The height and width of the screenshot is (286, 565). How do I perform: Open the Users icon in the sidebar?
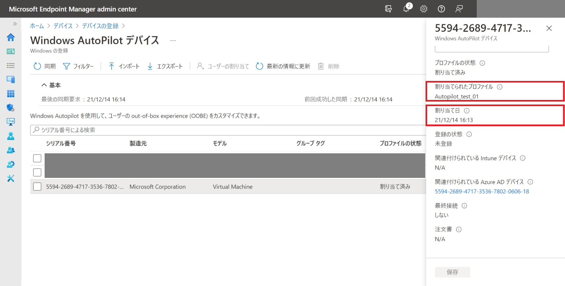[x=10, y=136]
